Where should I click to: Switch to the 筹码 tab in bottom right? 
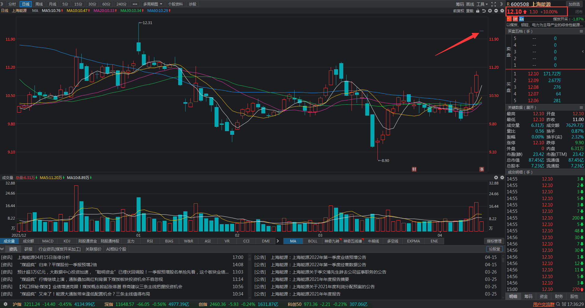click(x=528, y=296)
